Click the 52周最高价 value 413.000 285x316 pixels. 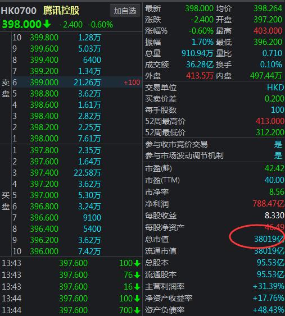click(270, 121)
